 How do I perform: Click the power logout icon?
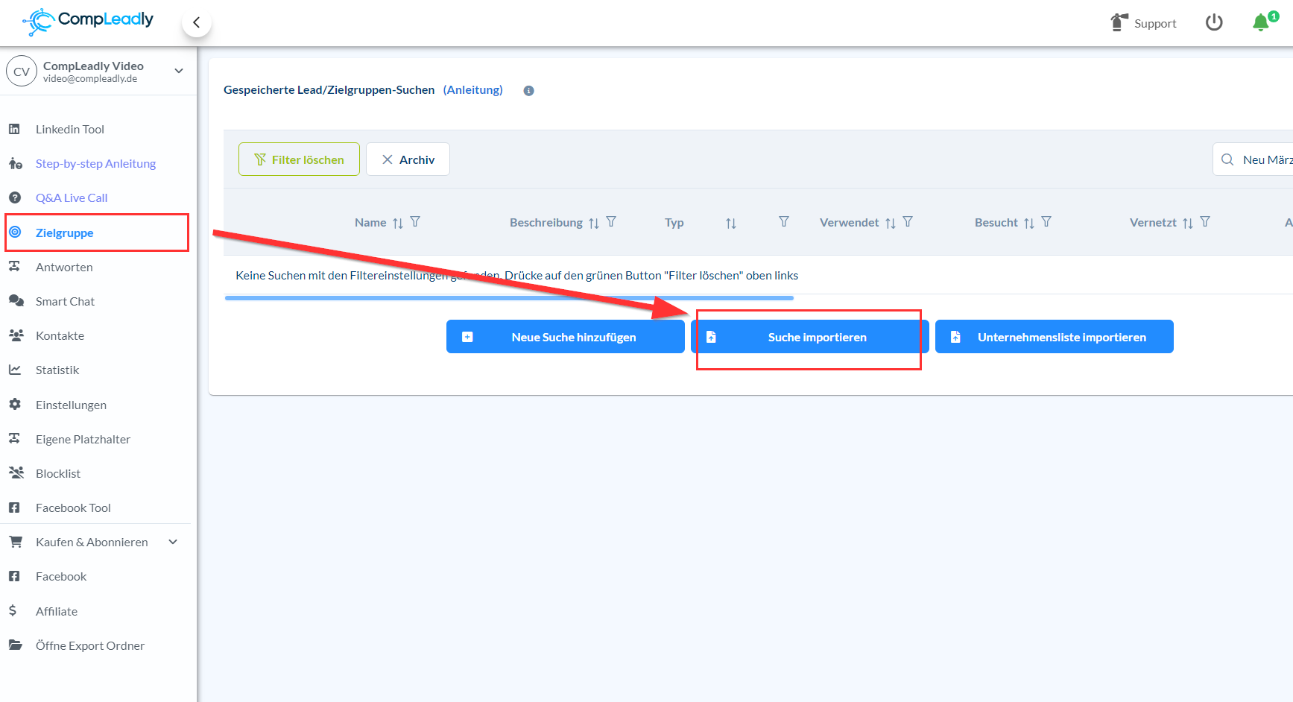(x=1214, y=22)
